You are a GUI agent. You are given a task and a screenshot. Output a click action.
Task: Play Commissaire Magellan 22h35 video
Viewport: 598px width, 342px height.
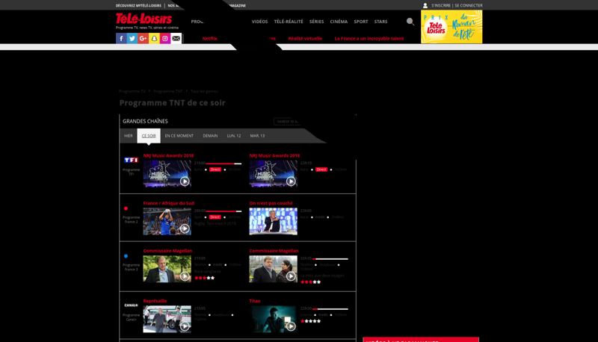tap(291, 276)
